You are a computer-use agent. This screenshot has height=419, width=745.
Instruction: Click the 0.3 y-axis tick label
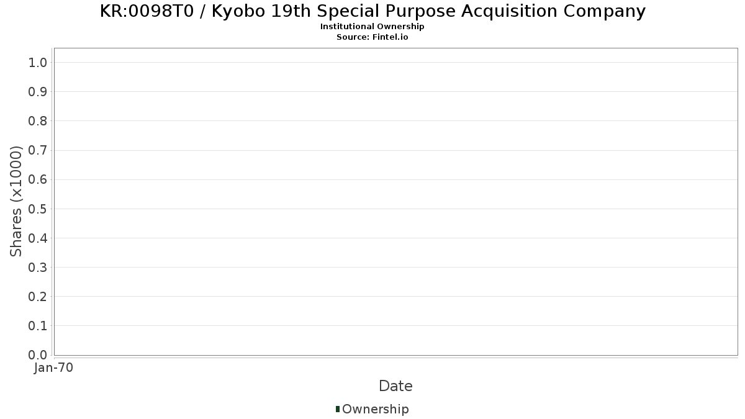[x=38, y=267]
